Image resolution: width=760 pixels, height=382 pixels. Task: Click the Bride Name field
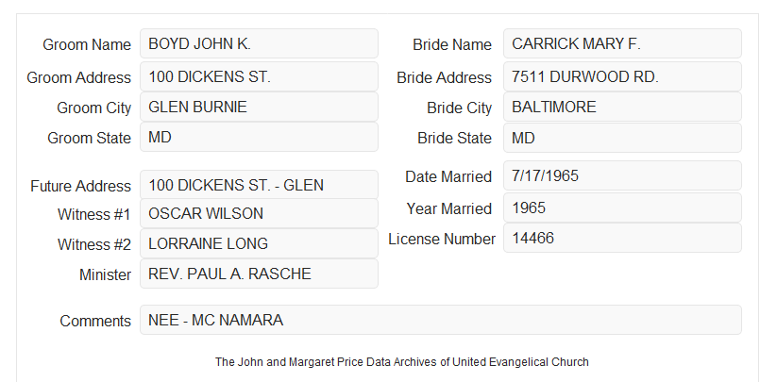pos(622,43)
